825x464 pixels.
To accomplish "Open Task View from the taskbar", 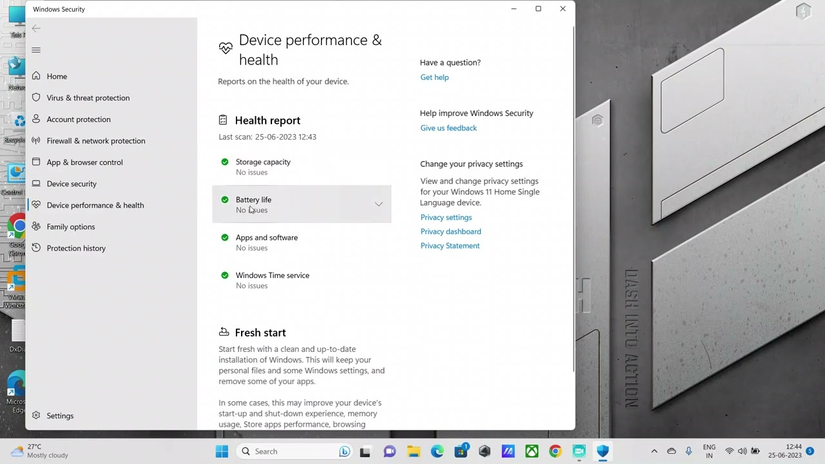I will coord(365,451).
